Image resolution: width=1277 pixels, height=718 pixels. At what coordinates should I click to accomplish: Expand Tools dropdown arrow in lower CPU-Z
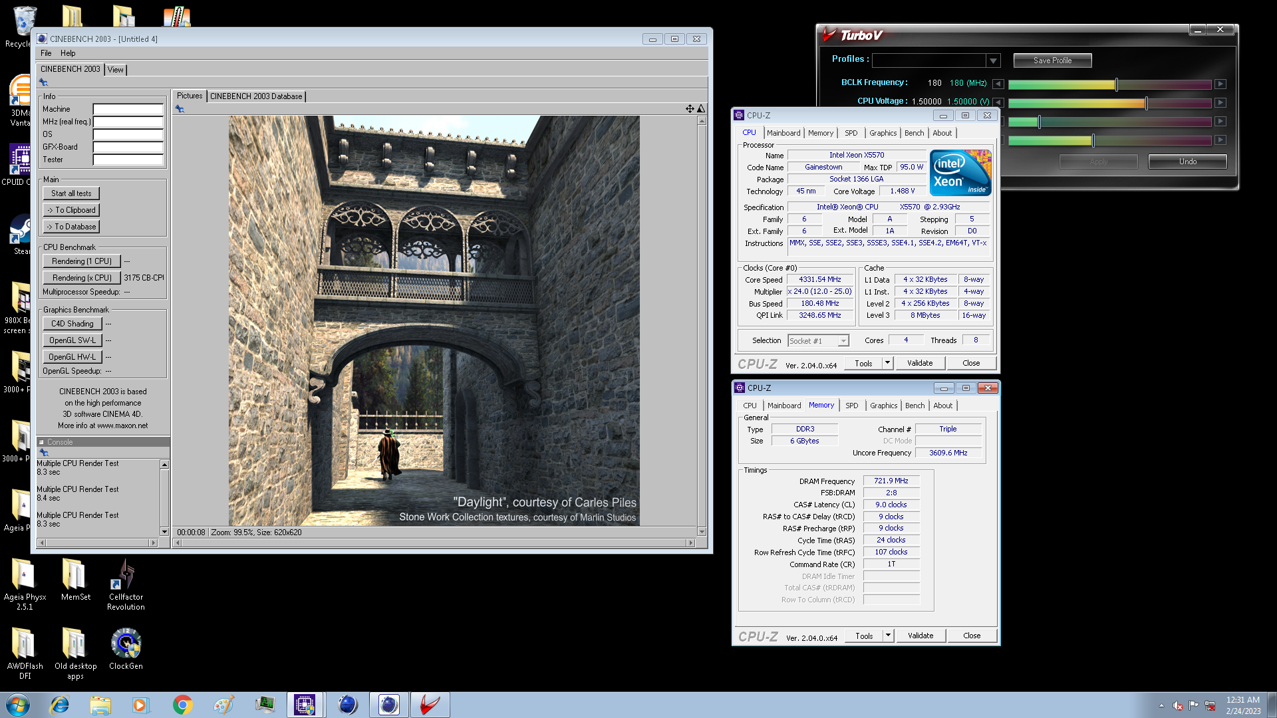coord(888,636)
